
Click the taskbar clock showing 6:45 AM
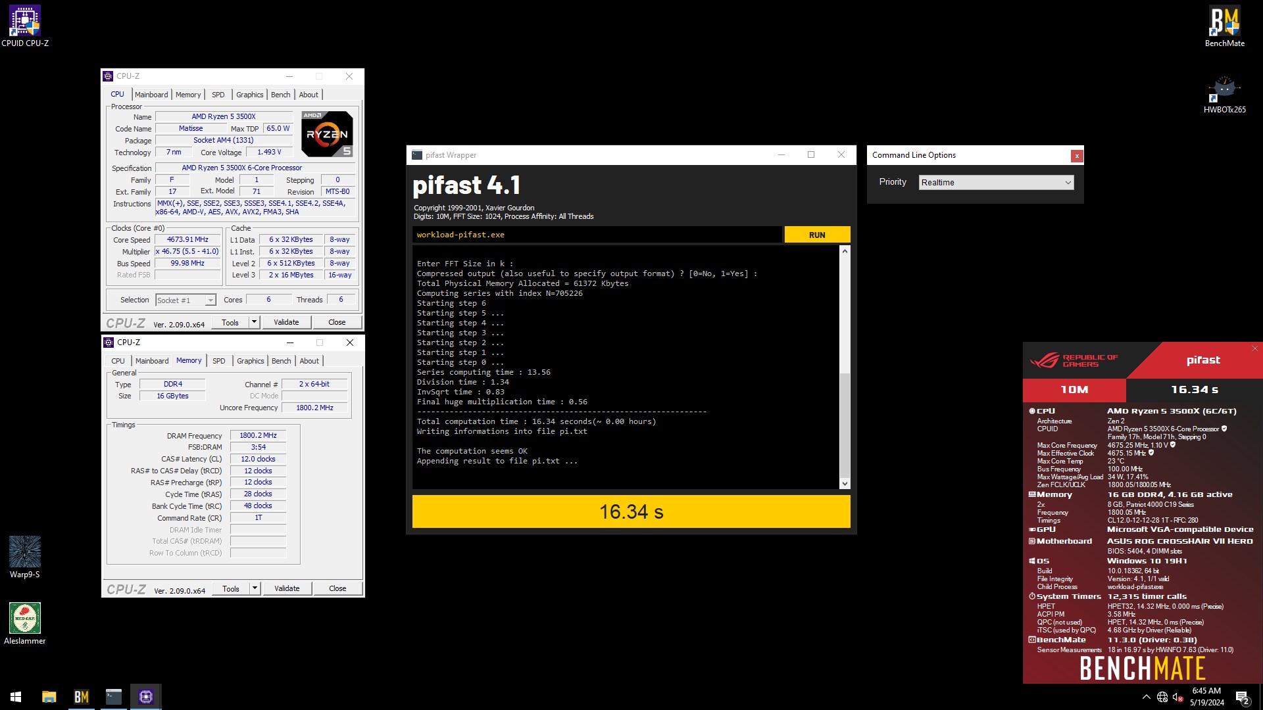tap(1206, 697)
